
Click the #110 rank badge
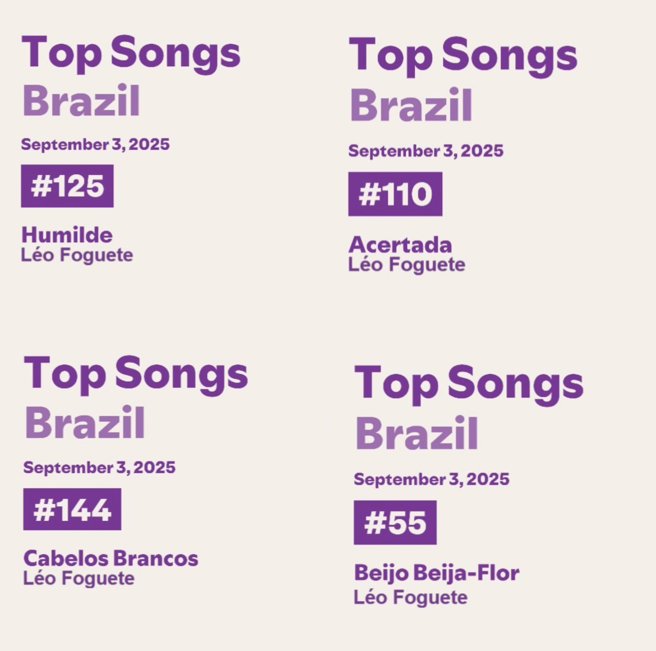[x=395, y=194]
